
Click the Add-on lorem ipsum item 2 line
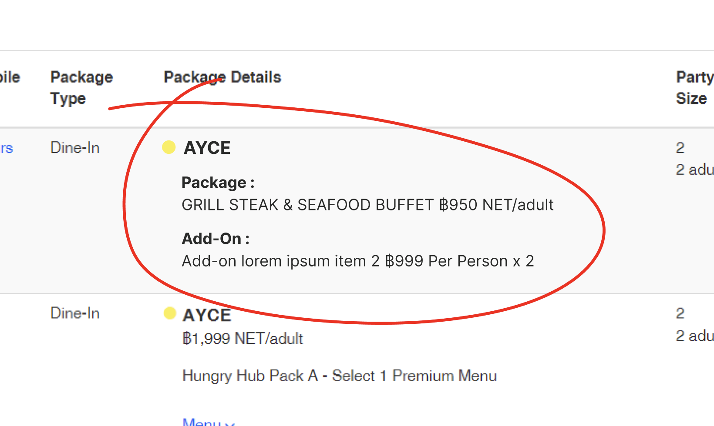coord(357,261)
